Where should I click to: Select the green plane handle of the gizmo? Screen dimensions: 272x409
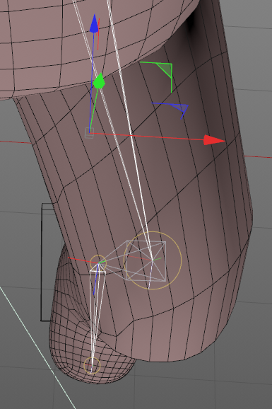[166, 70]
